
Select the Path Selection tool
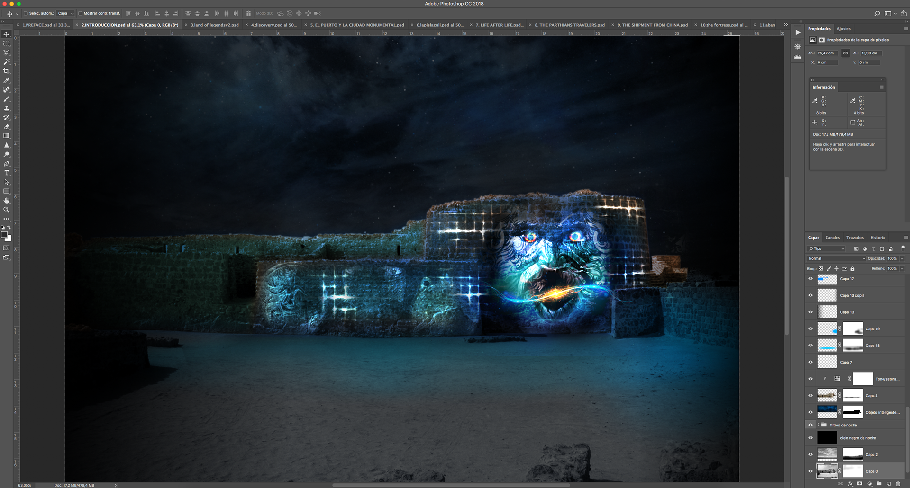tap(7, 182)
